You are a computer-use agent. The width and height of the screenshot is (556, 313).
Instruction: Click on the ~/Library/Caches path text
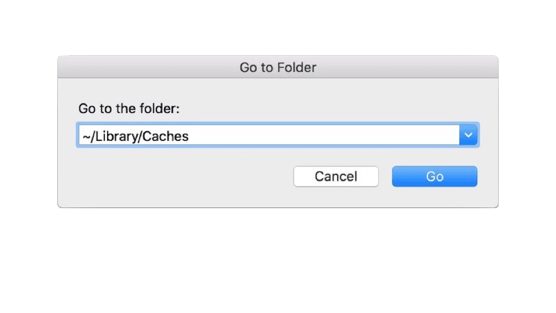click(x=136, y=136)
